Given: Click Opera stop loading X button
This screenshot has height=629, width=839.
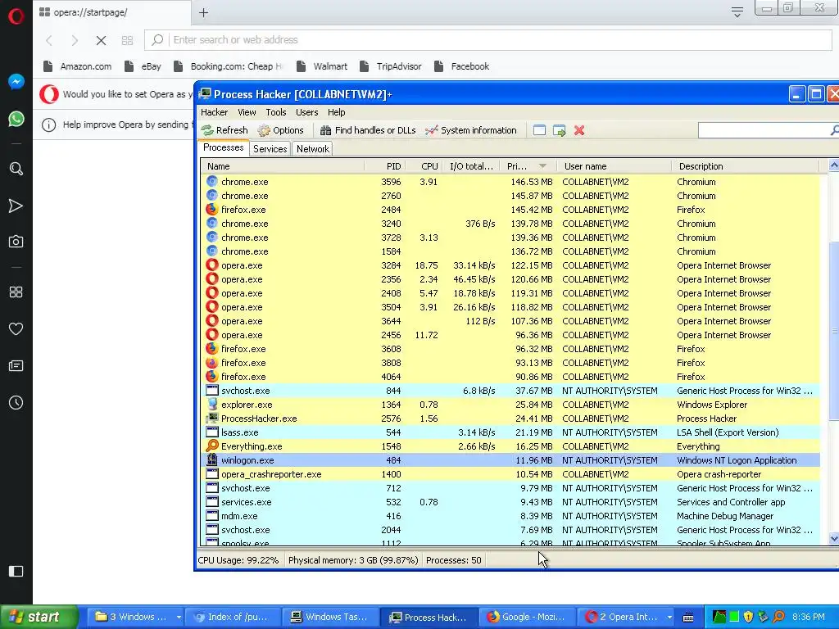Looking at the screenshot, I should pos(101,40).
